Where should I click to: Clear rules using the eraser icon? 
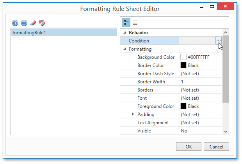(x=33, y=23)
